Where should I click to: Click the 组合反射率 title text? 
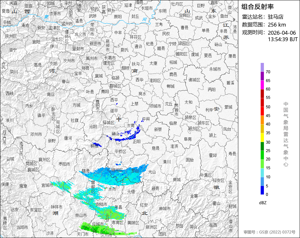coord(257,7)
